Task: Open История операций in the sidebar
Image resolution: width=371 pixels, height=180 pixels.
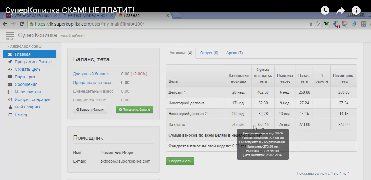Action: click(x=32, y=99)
